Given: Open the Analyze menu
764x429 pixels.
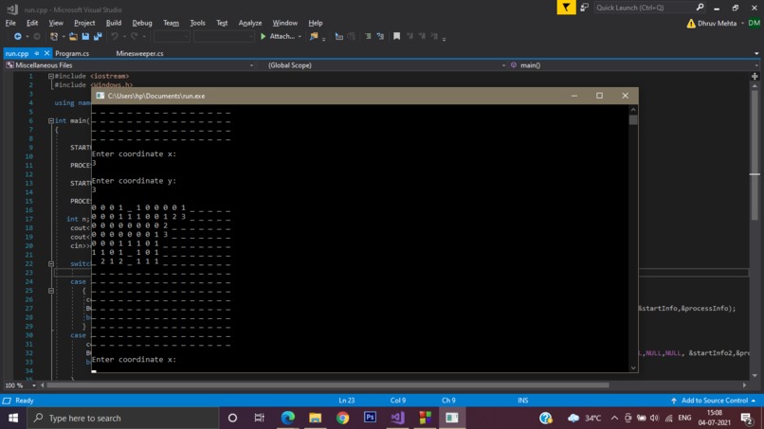Looking at the screenshot, I should point(250,23).
